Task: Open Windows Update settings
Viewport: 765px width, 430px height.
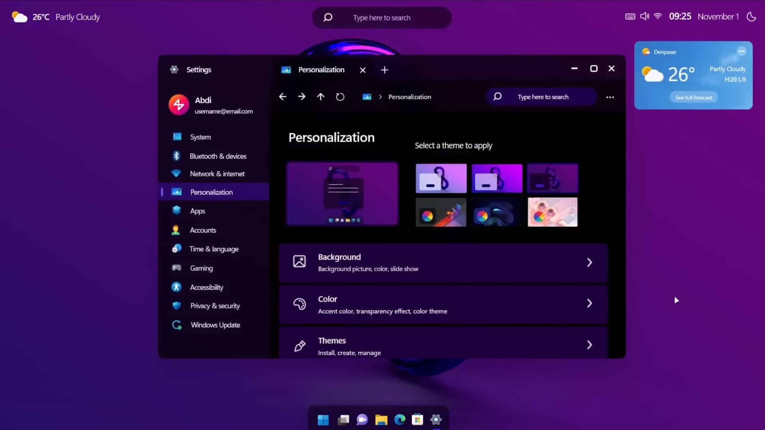Action: [215, 325]
